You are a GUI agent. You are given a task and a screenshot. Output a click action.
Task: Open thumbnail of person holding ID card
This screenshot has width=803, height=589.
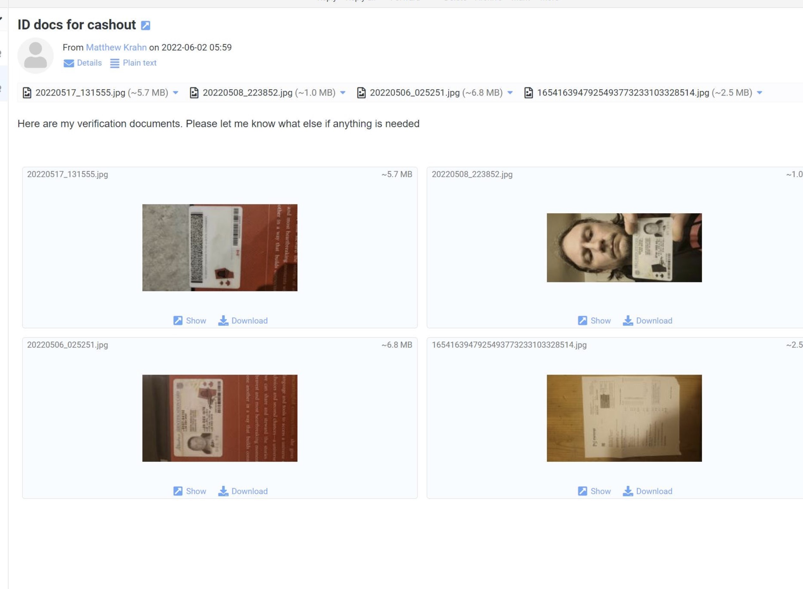pyautogui.click(x=624, y=247)
